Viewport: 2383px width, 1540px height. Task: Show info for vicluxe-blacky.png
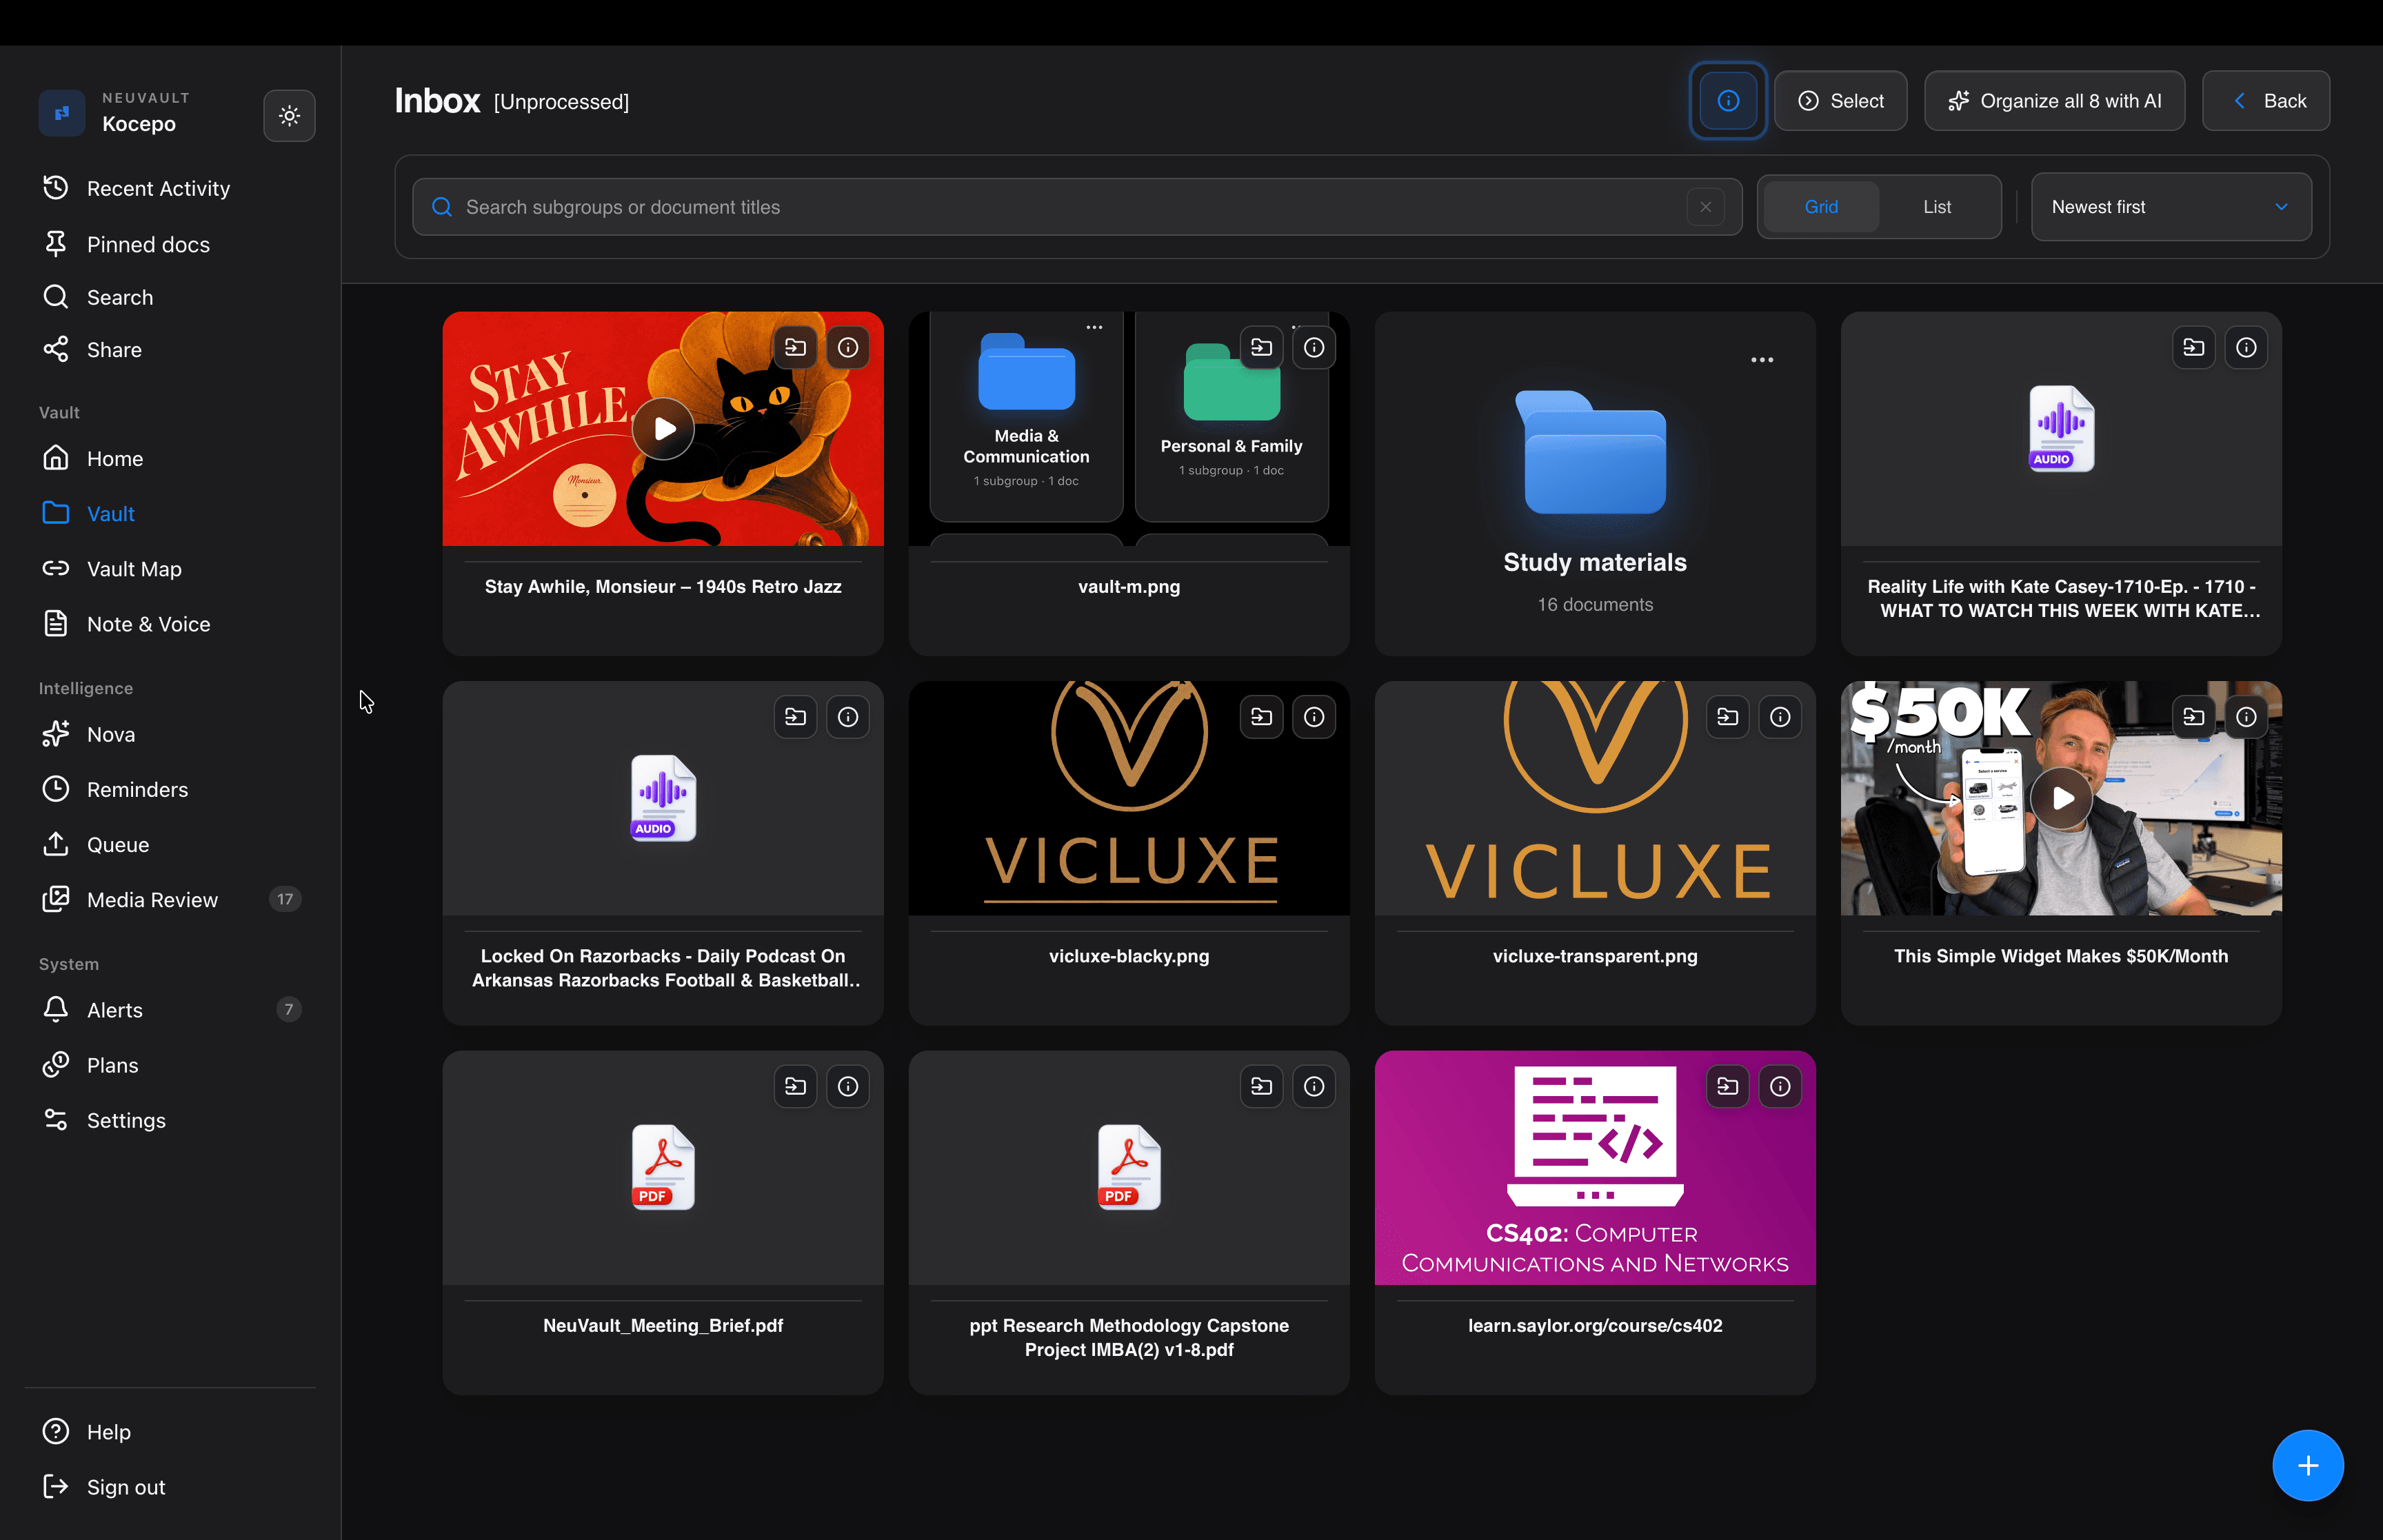coord(1314,717)
